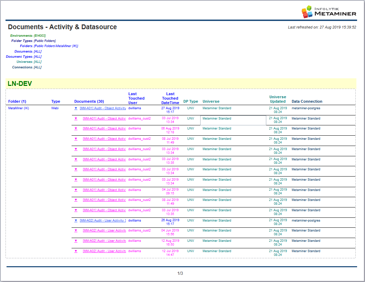Select UNV DP type in 27 Aug row

coord(191,108)
